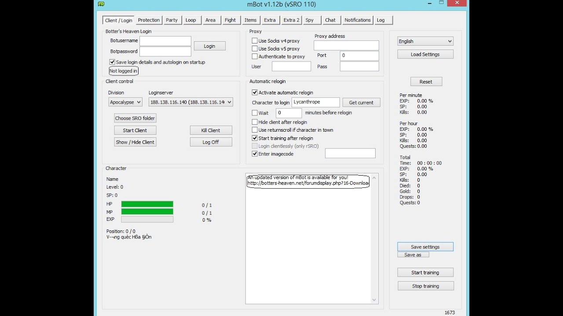Focus the proxy Pass field
The image size is (563, 316).
[x=359, y=66]
